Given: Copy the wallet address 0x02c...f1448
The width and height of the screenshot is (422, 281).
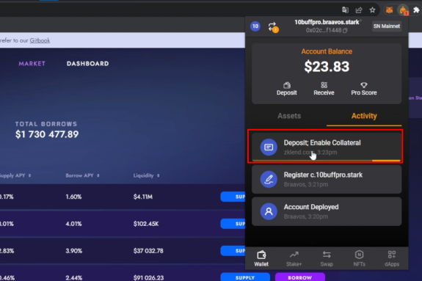Looking at the screenshot, I should pyautogui.click(x=345, y=30).
